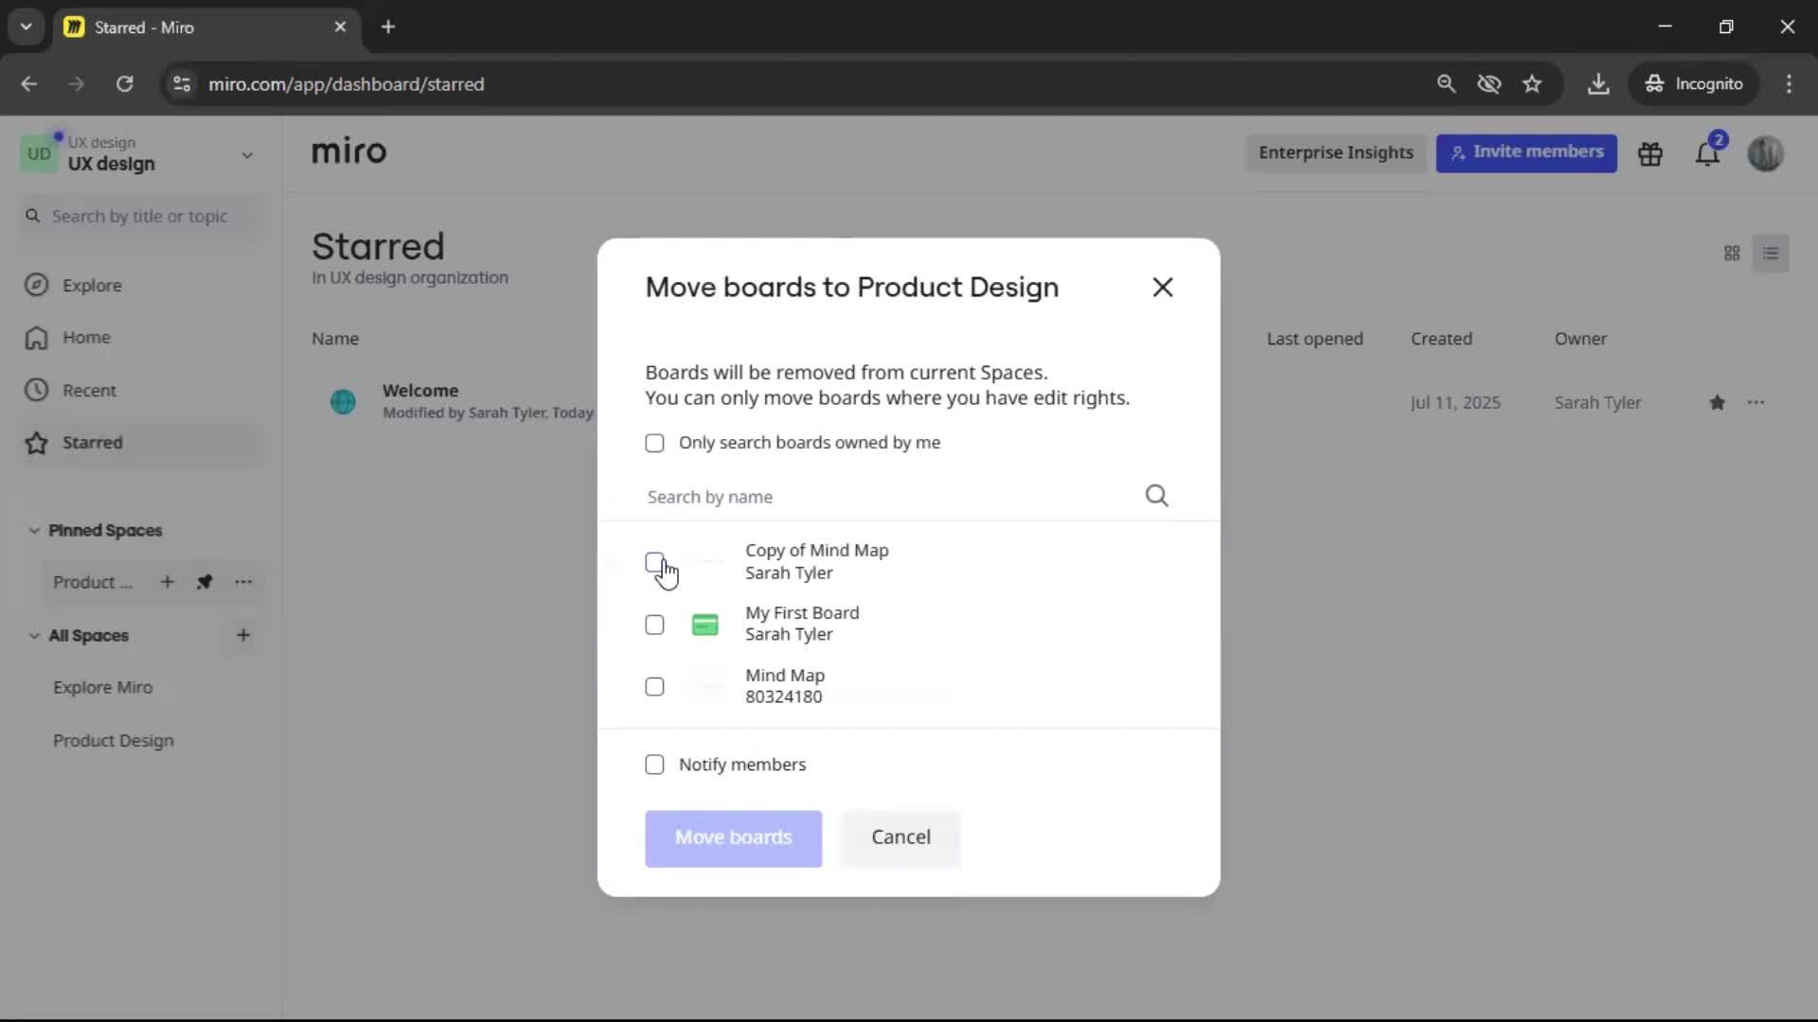
Task: Collapse the All Spaces section
Action: click(34, 636)
